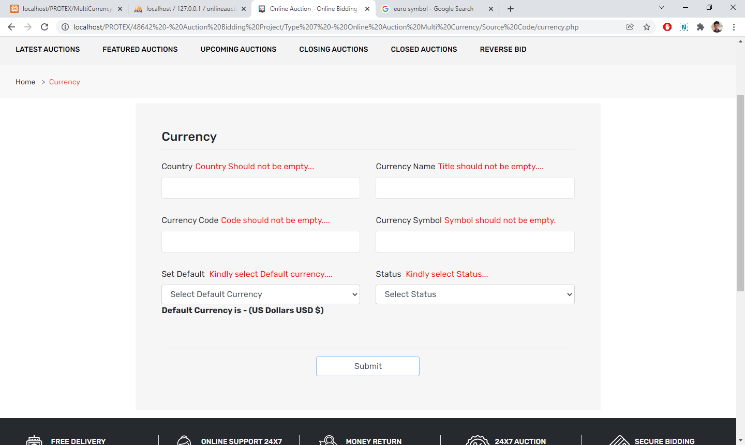The image size is (745, 445).
Task: Go to Home breadcrumb link
Action: pos(25,82)
